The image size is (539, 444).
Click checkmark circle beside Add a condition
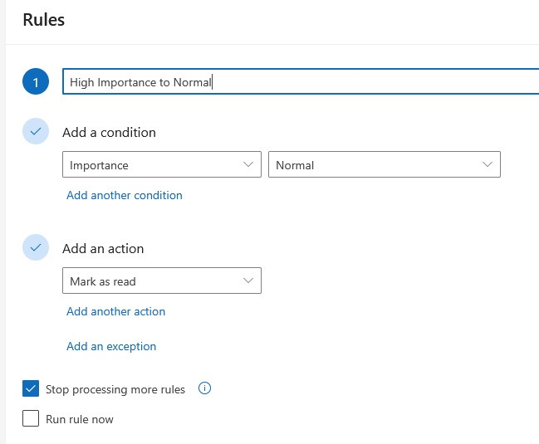tap(36, 131)
